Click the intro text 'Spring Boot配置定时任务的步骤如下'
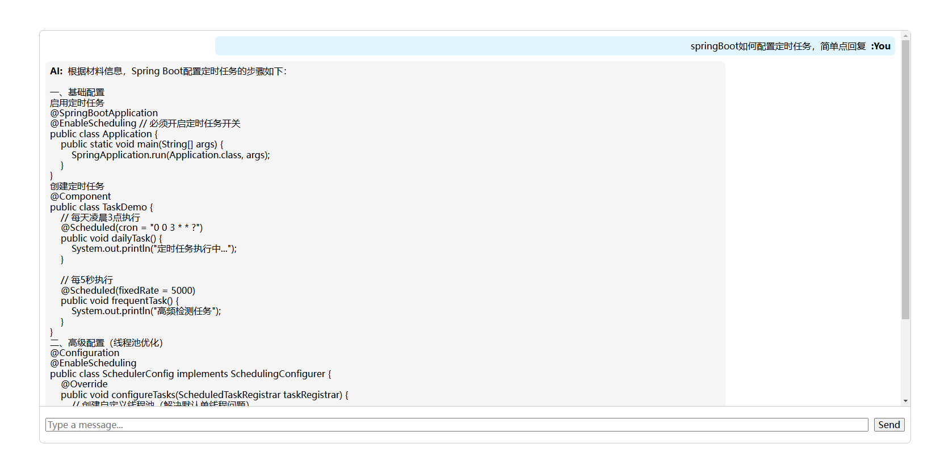This screenshot has width=936, height=461. click(x=209, y=71)
